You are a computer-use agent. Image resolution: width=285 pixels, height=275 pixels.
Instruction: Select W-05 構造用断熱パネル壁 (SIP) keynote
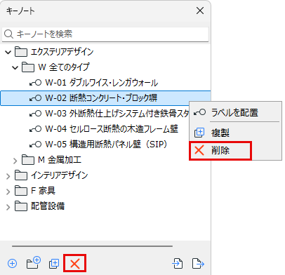pos(95,145)
